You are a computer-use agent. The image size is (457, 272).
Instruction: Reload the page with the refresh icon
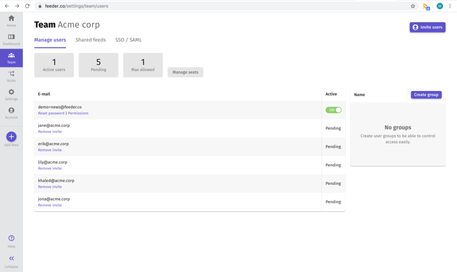27,6
